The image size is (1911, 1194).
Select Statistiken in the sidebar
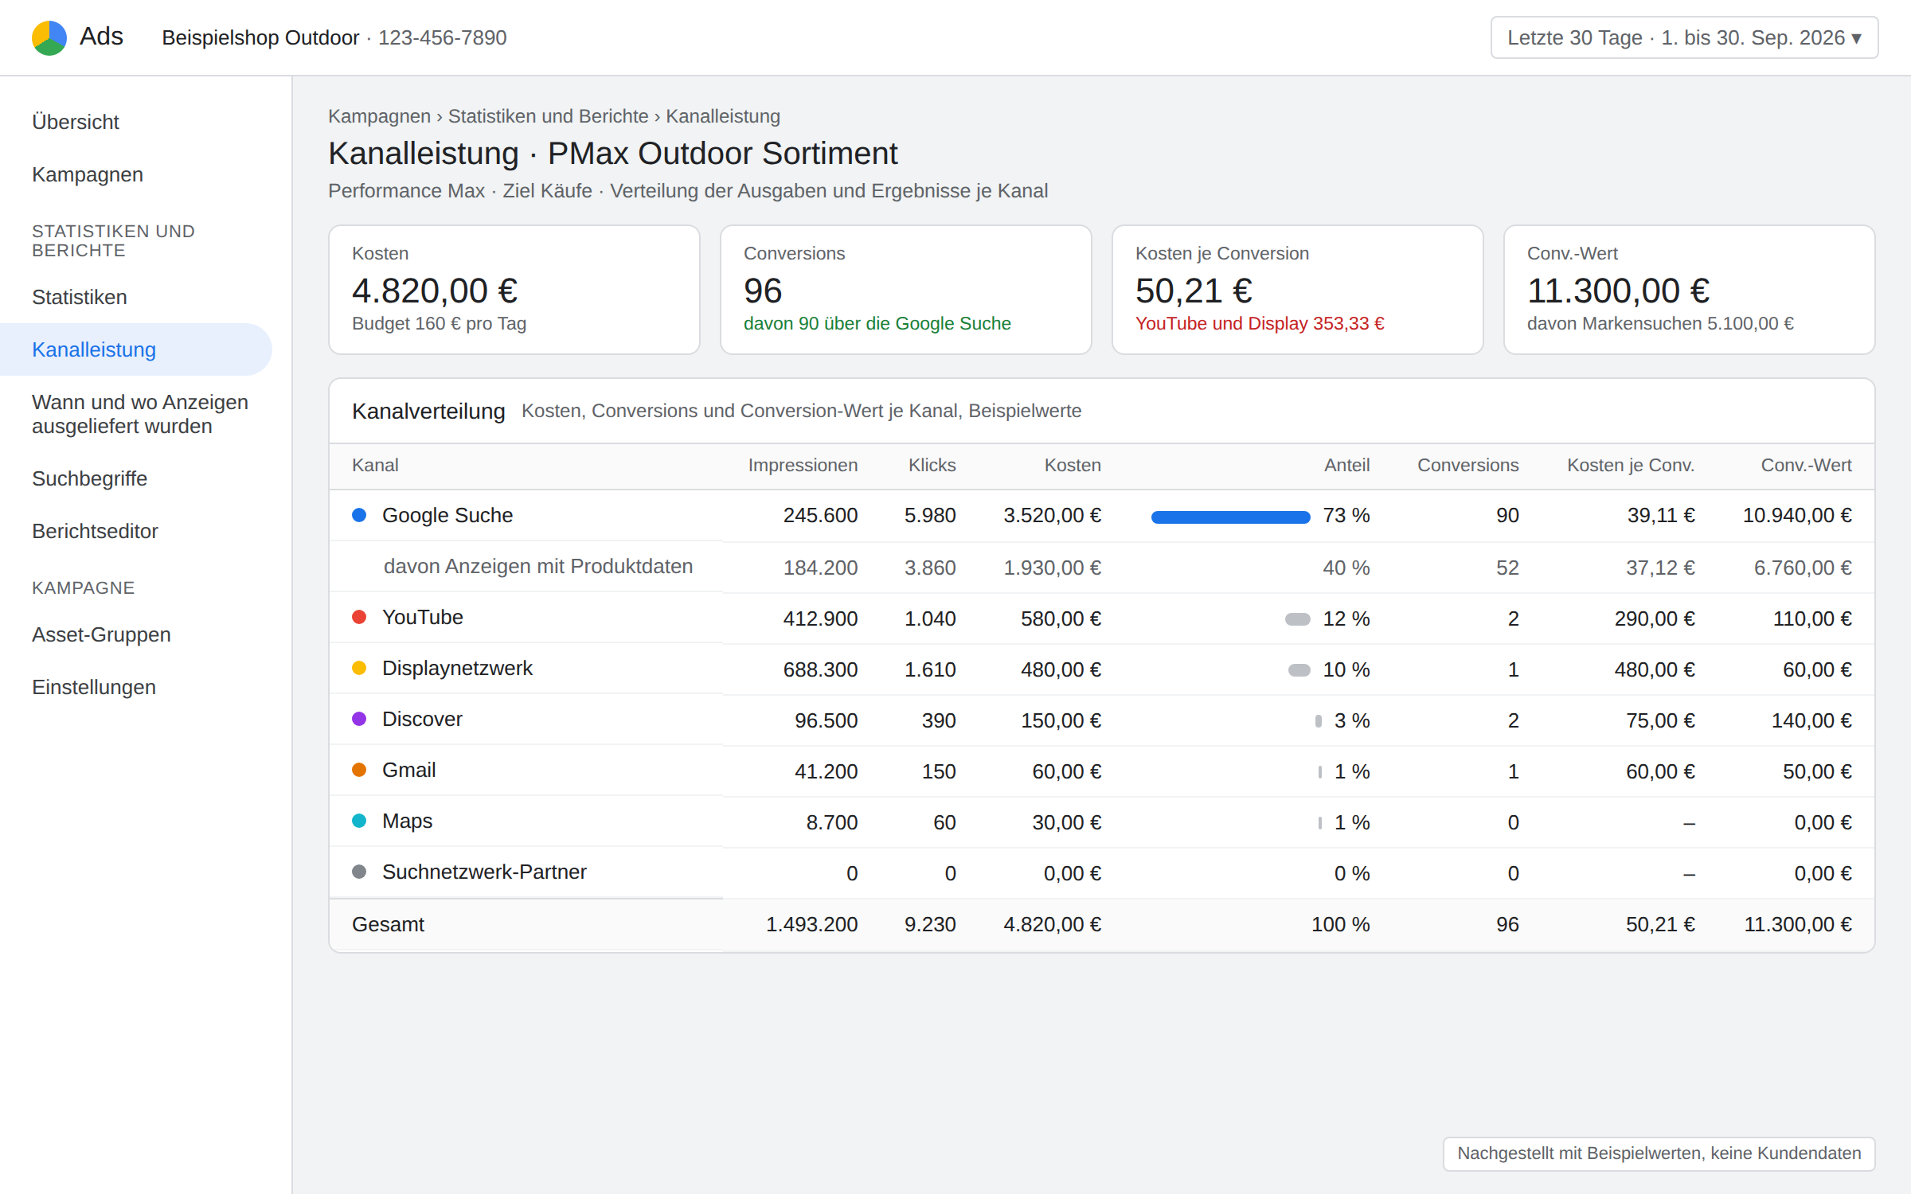[x=80, y=297]
